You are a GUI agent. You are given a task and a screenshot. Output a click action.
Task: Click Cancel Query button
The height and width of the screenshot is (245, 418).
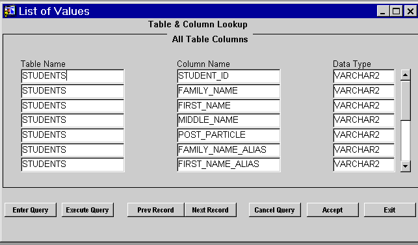tap(274, 210)
